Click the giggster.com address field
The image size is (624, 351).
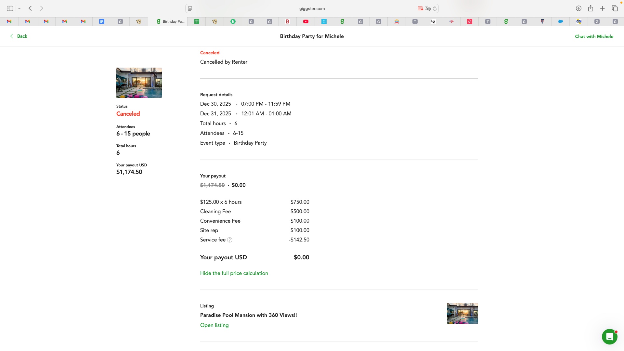(x=312, y=8)
